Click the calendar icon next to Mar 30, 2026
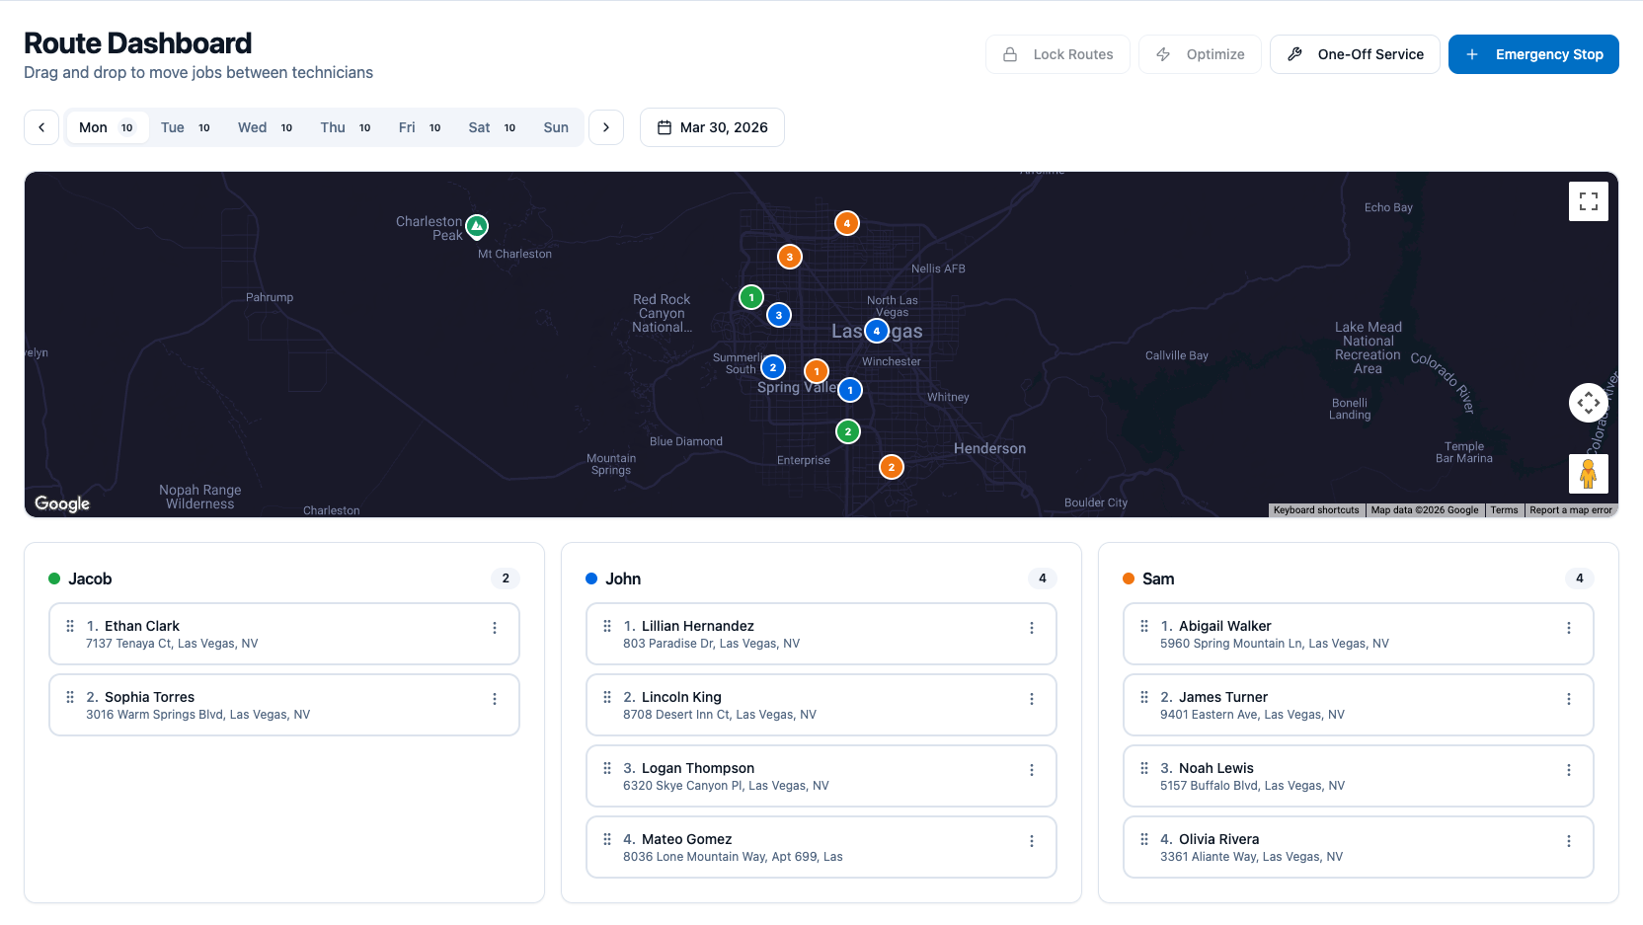The width and height of the screenshot is (1643, 925). [x=665, y=127]
